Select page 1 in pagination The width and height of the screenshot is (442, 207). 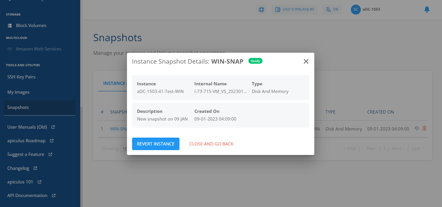tap(384, 149)
